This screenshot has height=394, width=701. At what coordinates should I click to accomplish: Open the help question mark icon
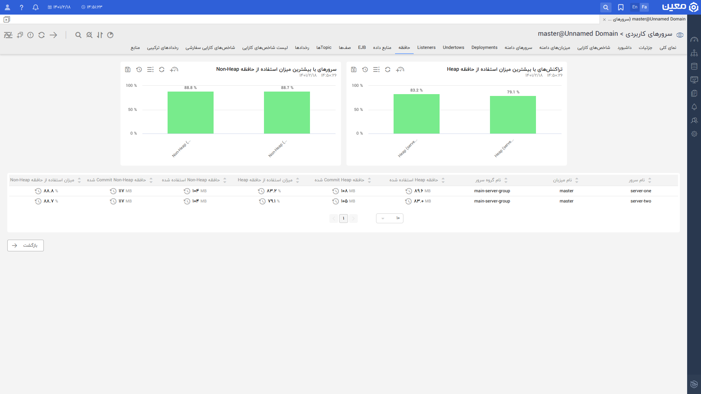coord(22,7)
